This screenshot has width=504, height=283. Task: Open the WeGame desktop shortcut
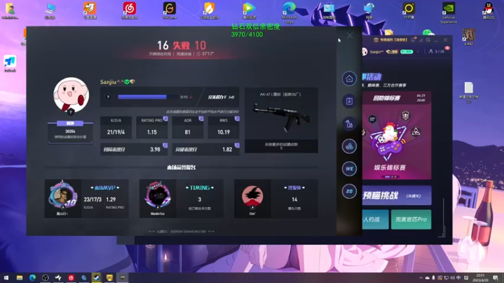pyautogui.click(x=169, y=11)
